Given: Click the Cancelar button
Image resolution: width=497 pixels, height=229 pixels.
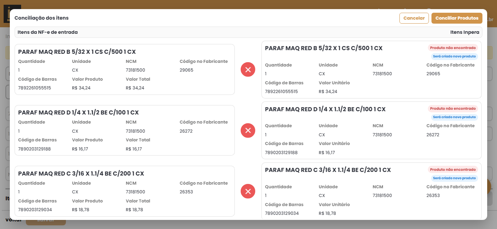Looking at the screenshot, I should point(414,18).
